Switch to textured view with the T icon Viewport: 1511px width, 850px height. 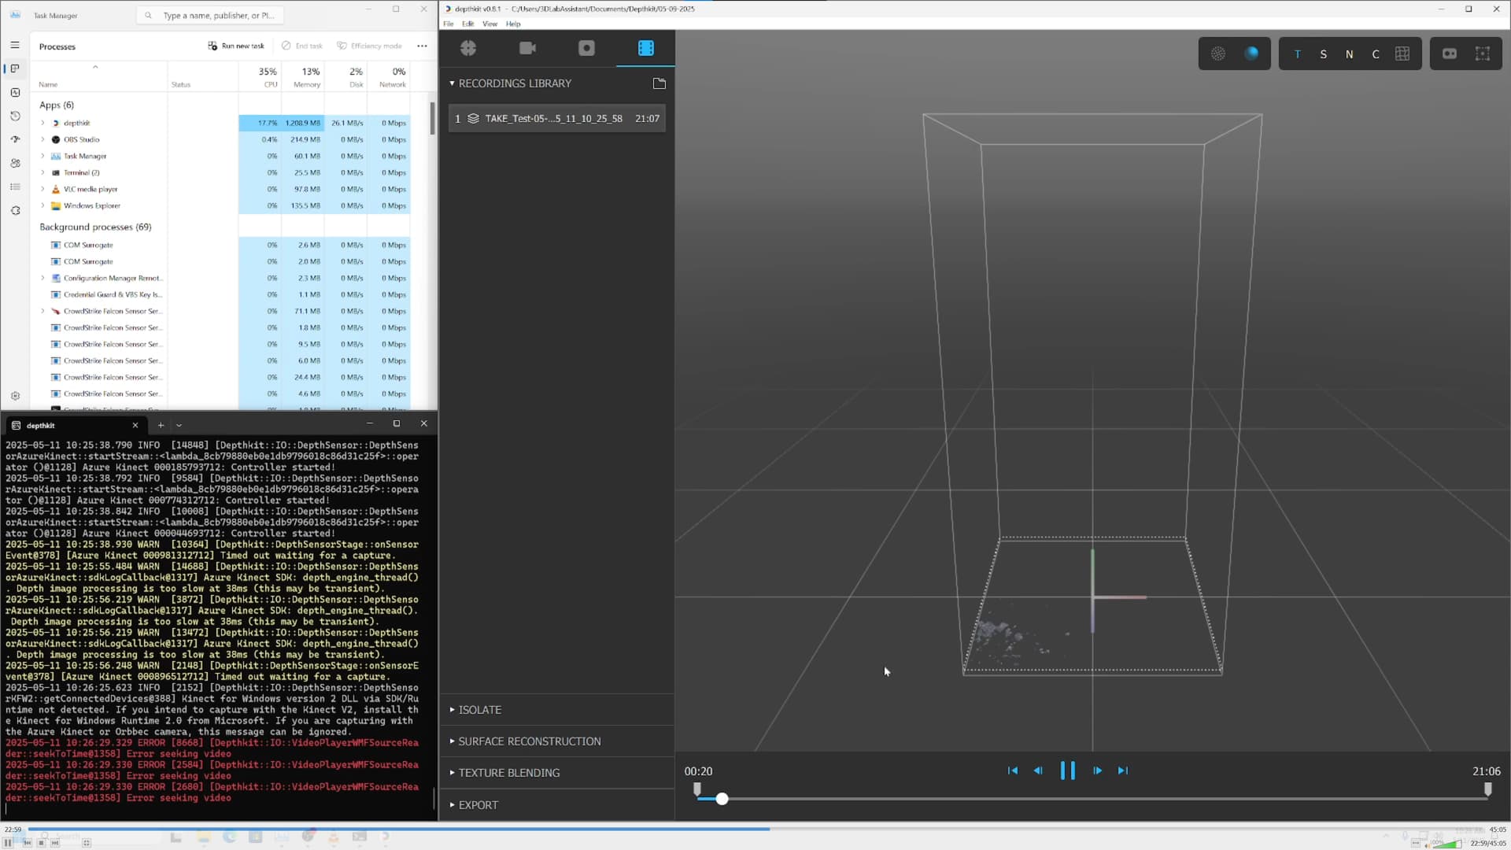pos(1298,54)
